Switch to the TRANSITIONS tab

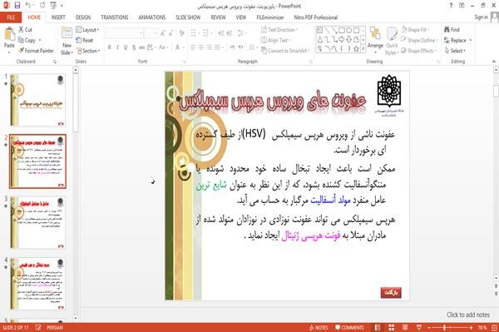[x=115, y=17]
